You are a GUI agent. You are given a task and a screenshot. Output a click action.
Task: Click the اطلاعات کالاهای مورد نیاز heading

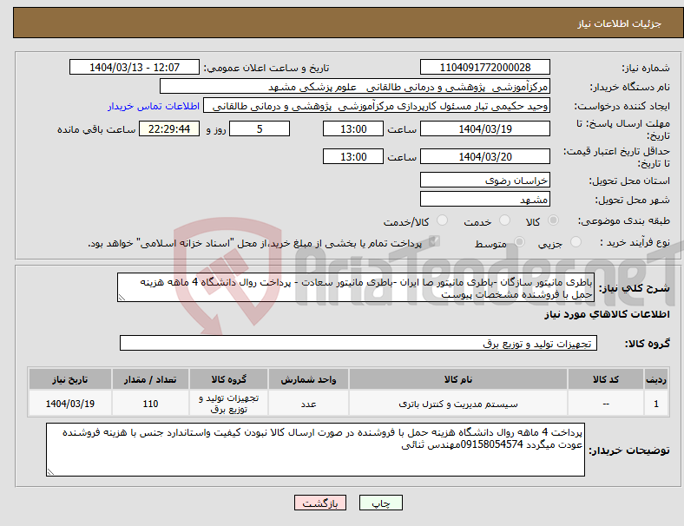[x=607, y=314]
